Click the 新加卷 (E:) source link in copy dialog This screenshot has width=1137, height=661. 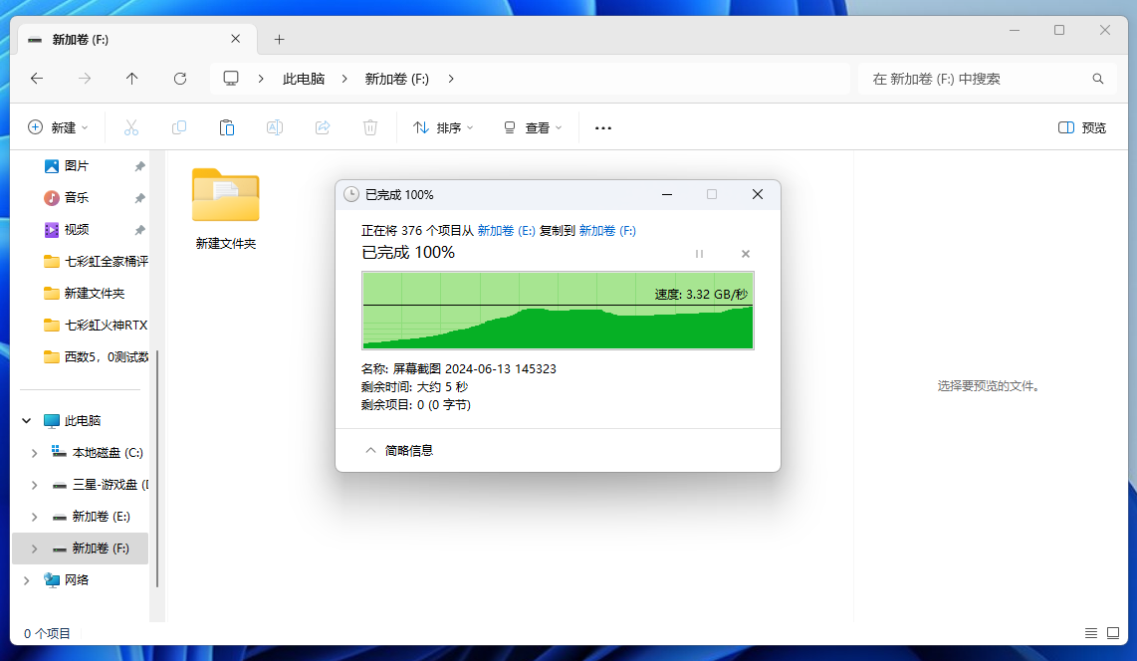(506, 231)
